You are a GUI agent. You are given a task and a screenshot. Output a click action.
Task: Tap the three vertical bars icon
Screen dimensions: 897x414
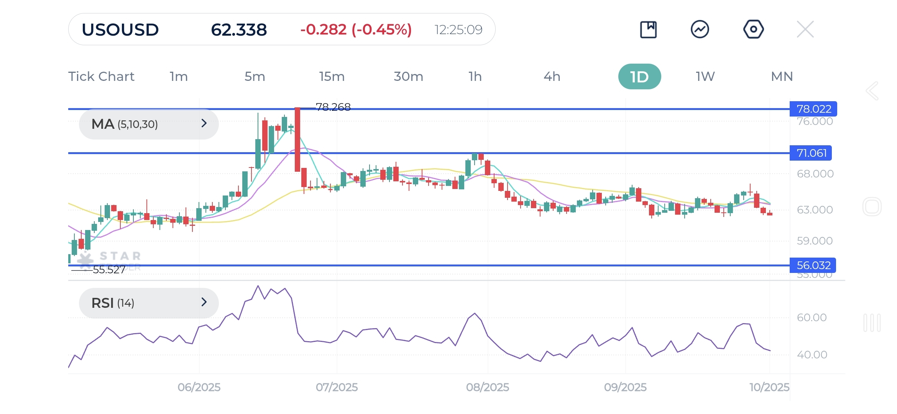pyautogui.click(x=872, y=323)
